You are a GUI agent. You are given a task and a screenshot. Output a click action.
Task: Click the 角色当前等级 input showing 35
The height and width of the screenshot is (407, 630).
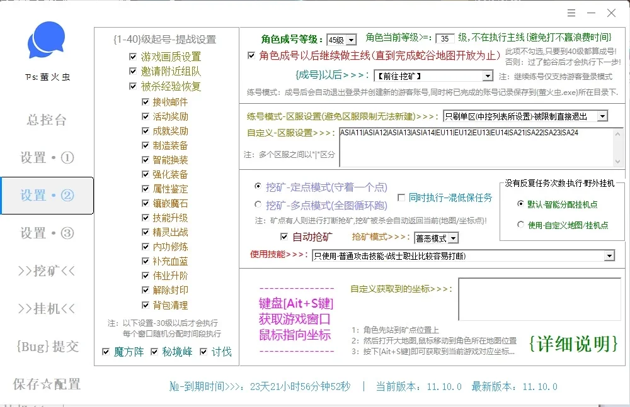click(x=445, y=38)
